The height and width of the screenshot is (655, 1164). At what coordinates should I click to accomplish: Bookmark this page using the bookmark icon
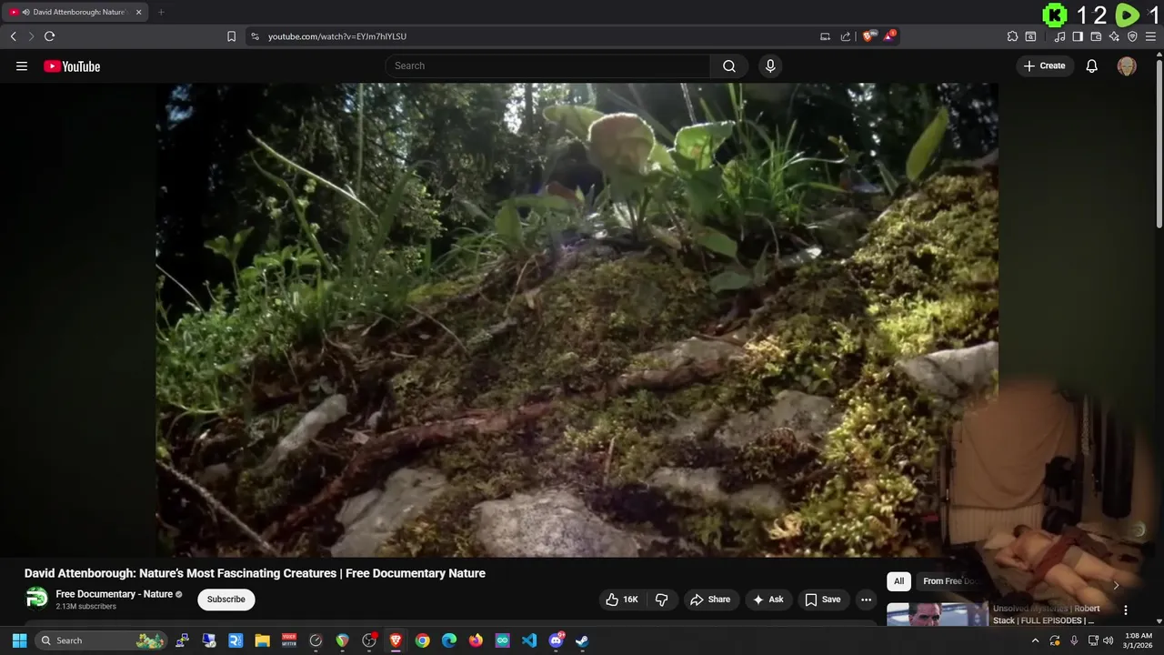231,36
